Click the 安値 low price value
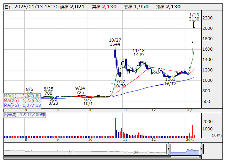Screen dimensions: 227x163 (141, 7)
